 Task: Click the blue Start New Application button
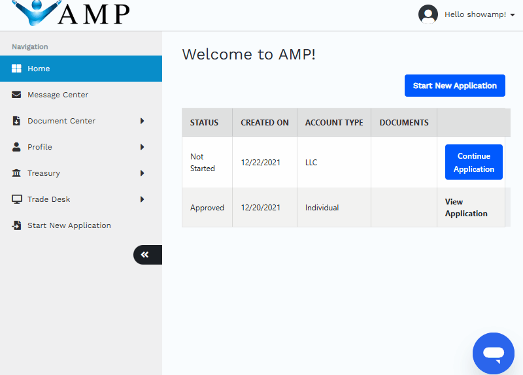[x=454, y=86]
